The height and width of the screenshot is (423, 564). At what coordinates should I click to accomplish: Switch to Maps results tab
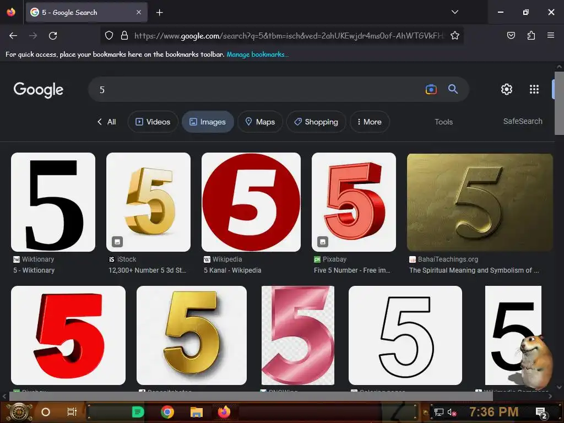pos(260,122)
